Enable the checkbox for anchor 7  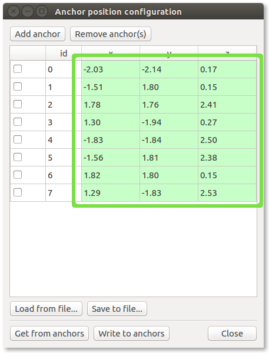click(x=18, y=192)
